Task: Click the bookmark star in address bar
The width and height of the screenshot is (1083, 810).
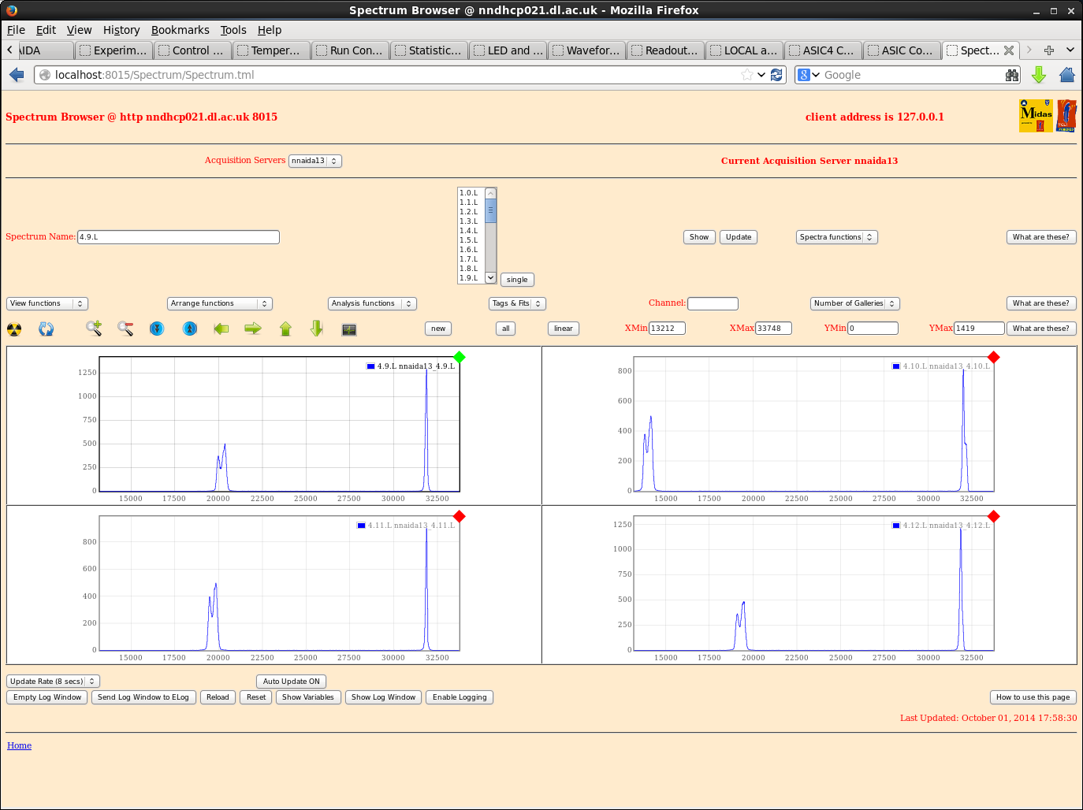Action: click(x=746, y=75)
